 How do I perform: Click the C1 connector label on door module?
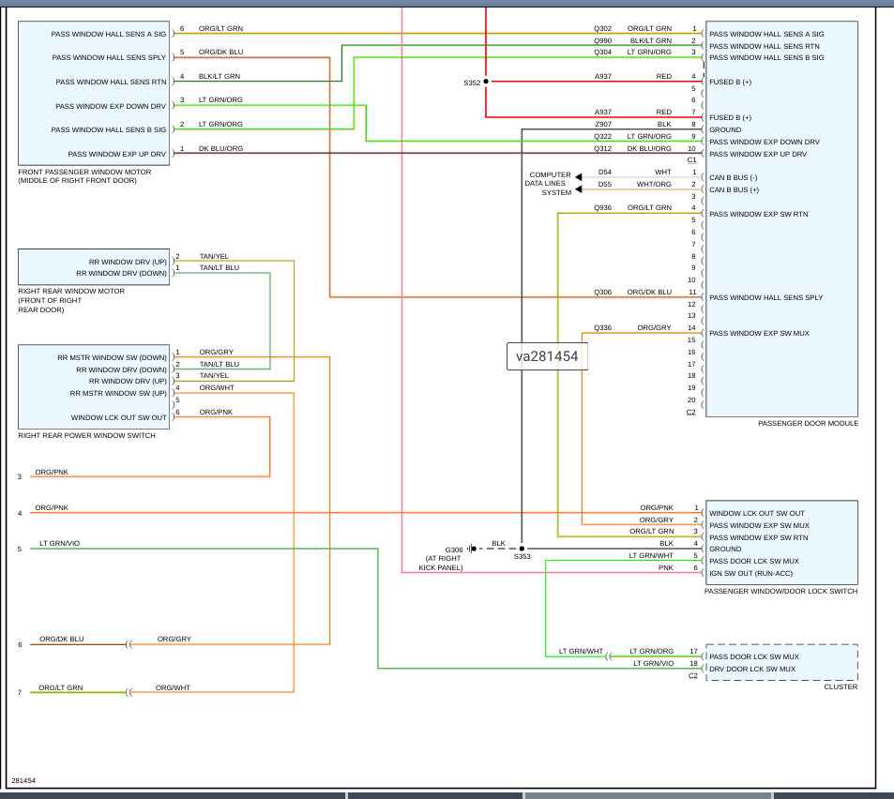691,160
